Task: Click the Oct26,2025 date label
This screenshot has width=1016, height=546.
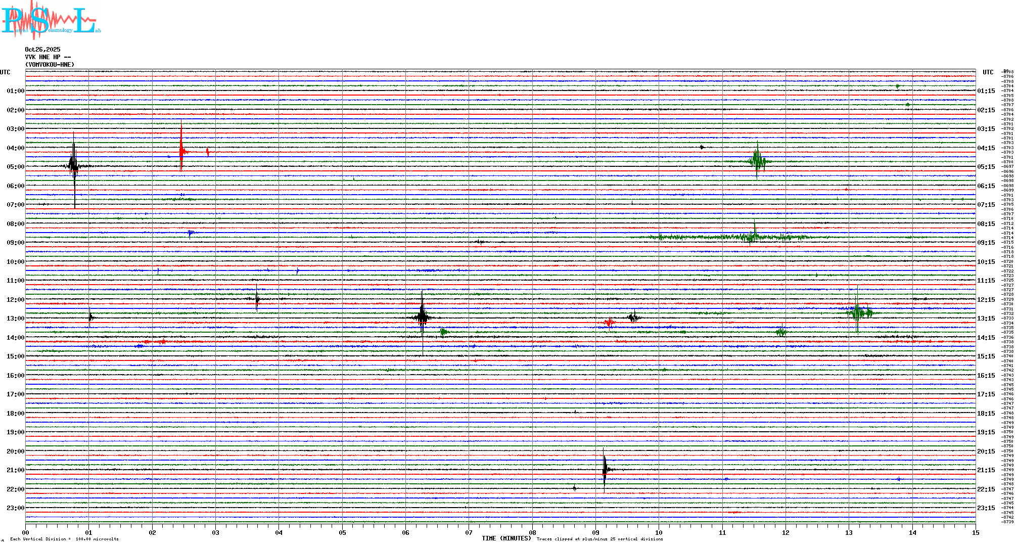Action: click(42, 50)
